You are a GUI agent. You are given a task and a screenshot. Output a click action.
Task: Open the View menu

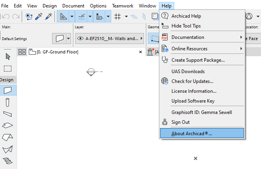32,6
